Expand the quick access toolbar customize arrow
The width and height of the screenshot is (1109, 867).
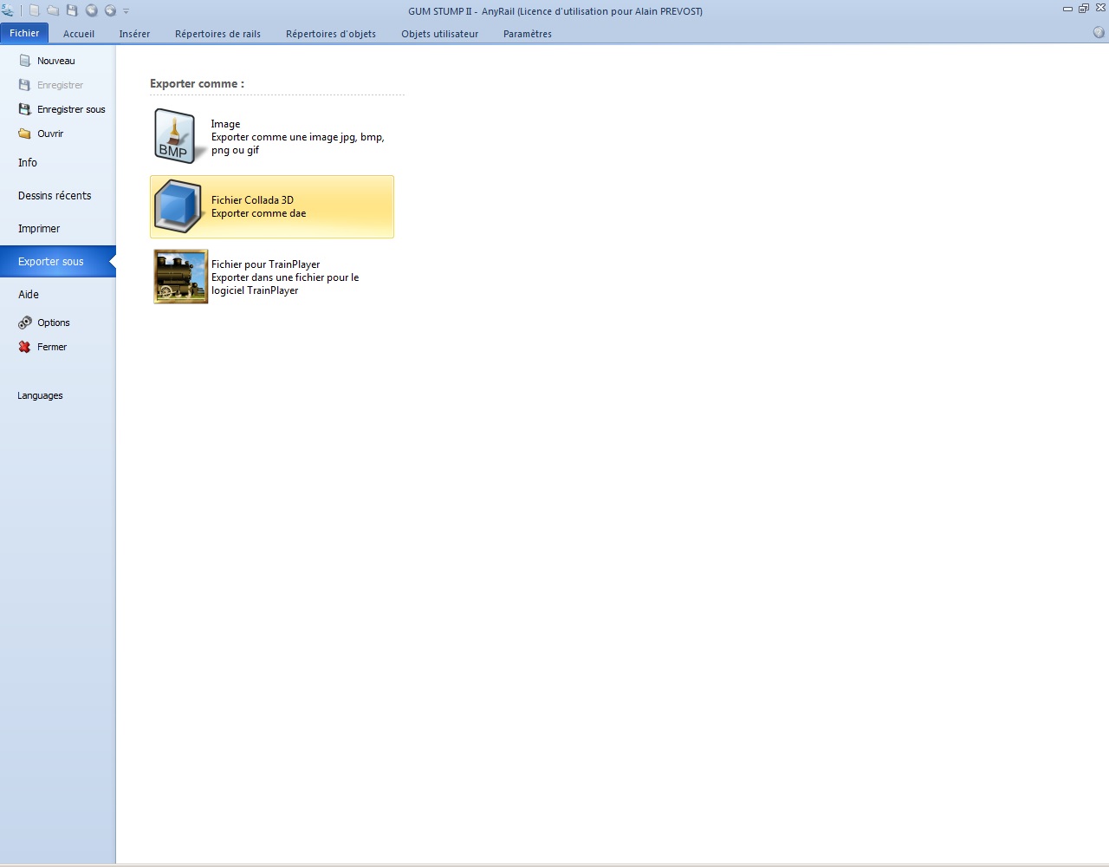[126, 11]
